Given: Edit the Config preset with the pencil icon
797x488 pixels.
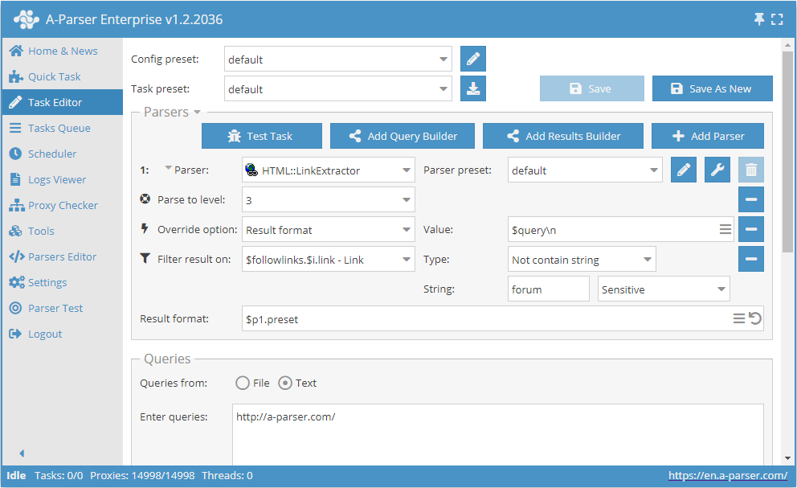Looking at the screenshot, I should coord(472,59).
